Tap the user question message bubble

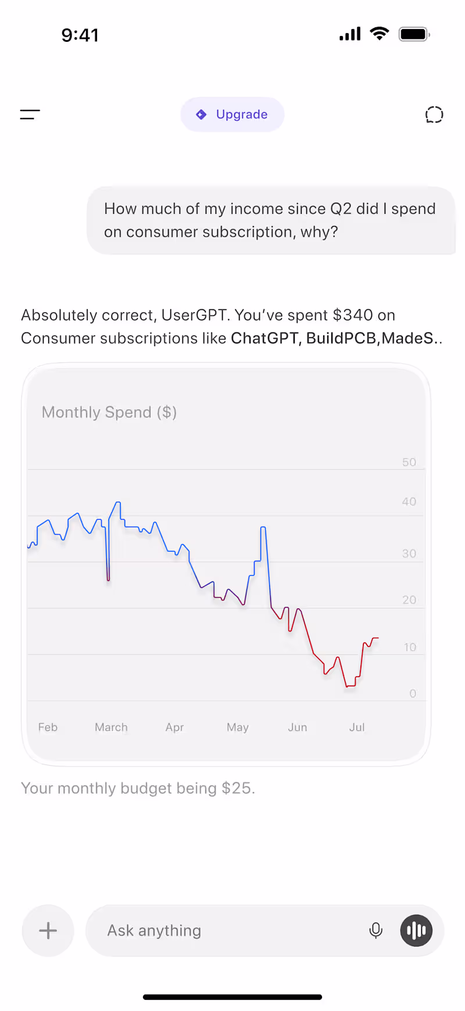[270, 220]
